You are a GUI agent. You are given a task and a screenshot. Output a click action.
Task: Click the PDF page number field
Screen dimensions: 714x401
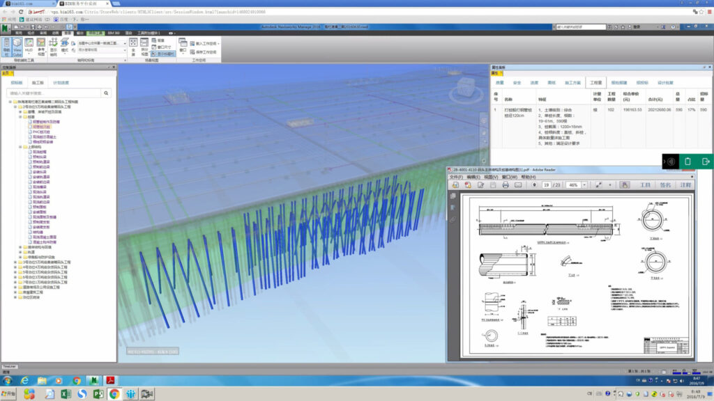547,185
